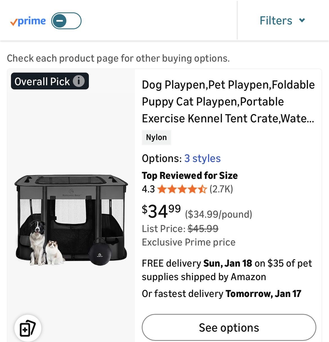
Task: Click the chevron arrow beside Filters
Action: (x=302, y=20)
